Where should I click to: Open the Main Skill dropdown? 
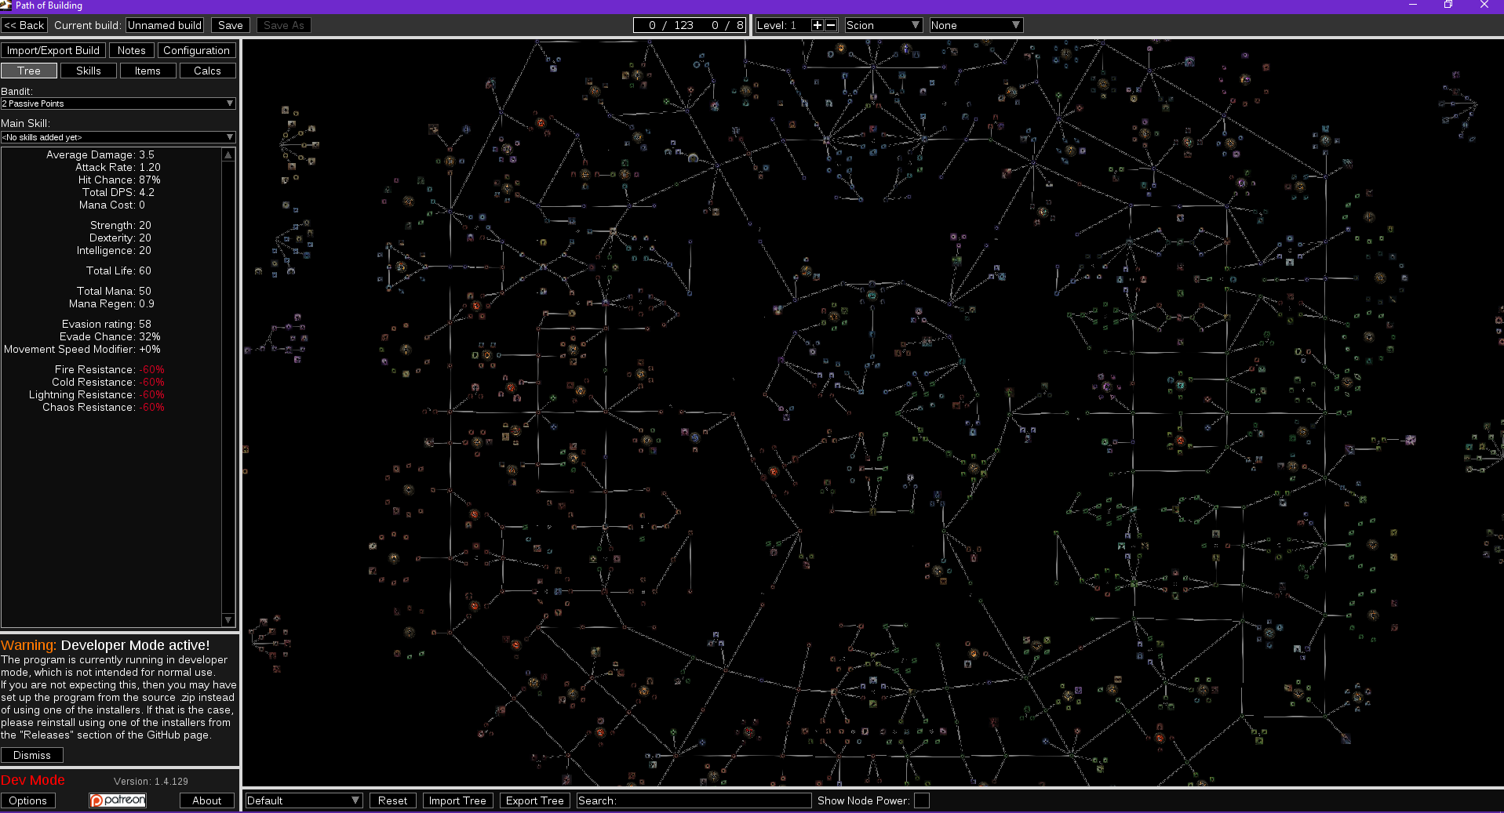click(x=118, y=136)
